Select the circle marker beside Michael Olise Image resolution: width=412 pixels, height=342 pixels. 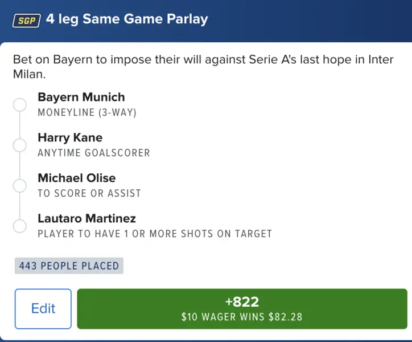pyautogui.click(x=19, y=186)
